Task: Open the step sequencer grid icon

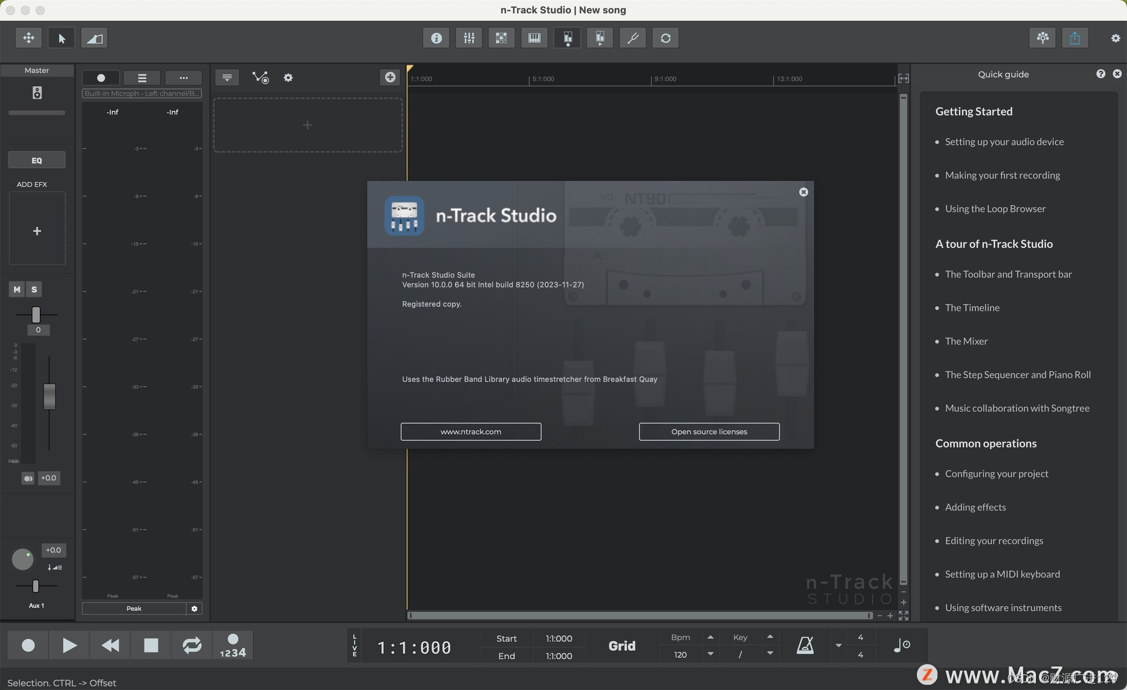Action: pyautogui.click(x=501, y=38)
